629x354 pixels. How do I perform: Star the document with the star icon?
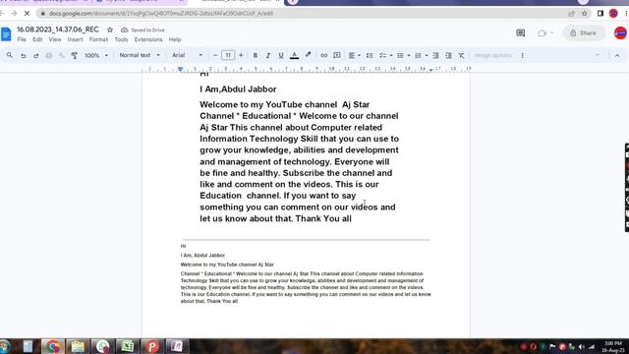point(110,30)
